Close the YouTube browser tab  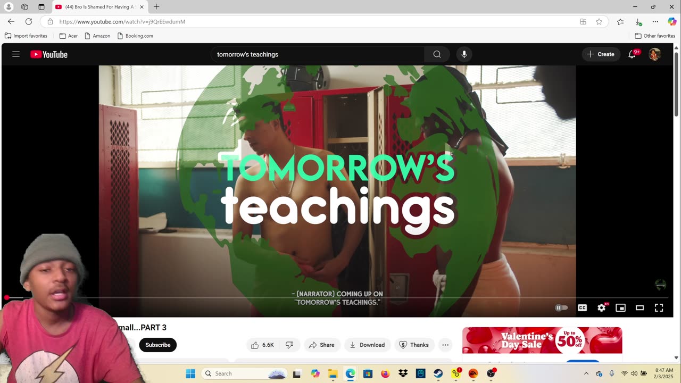point(142,7)
